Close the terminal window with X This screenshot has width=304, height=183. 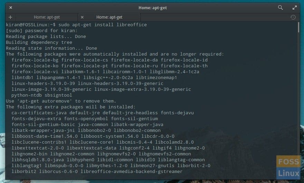coord(11,8)
